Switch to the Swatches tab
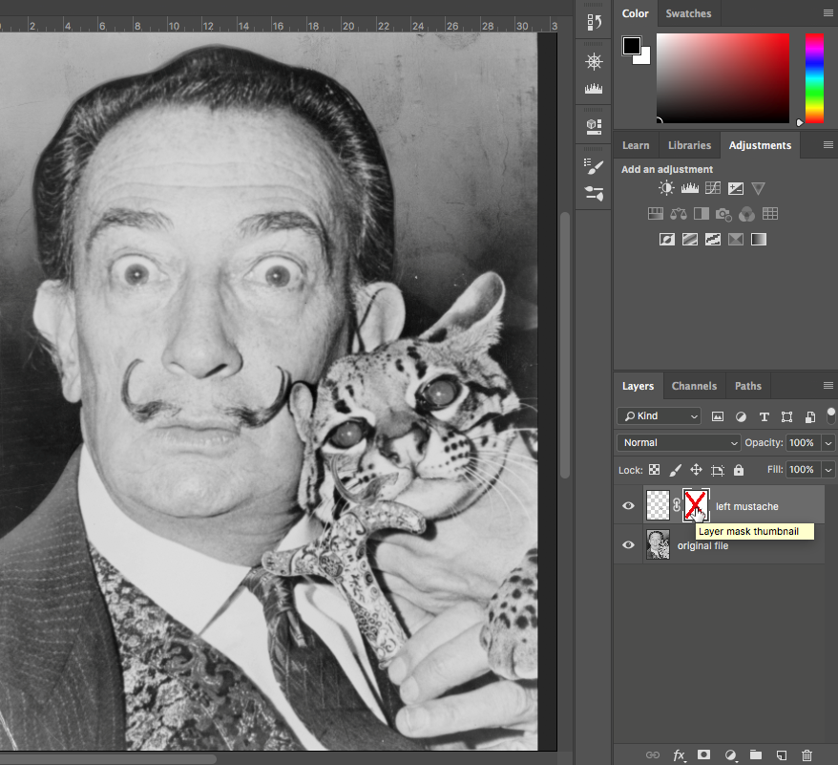 688,13
